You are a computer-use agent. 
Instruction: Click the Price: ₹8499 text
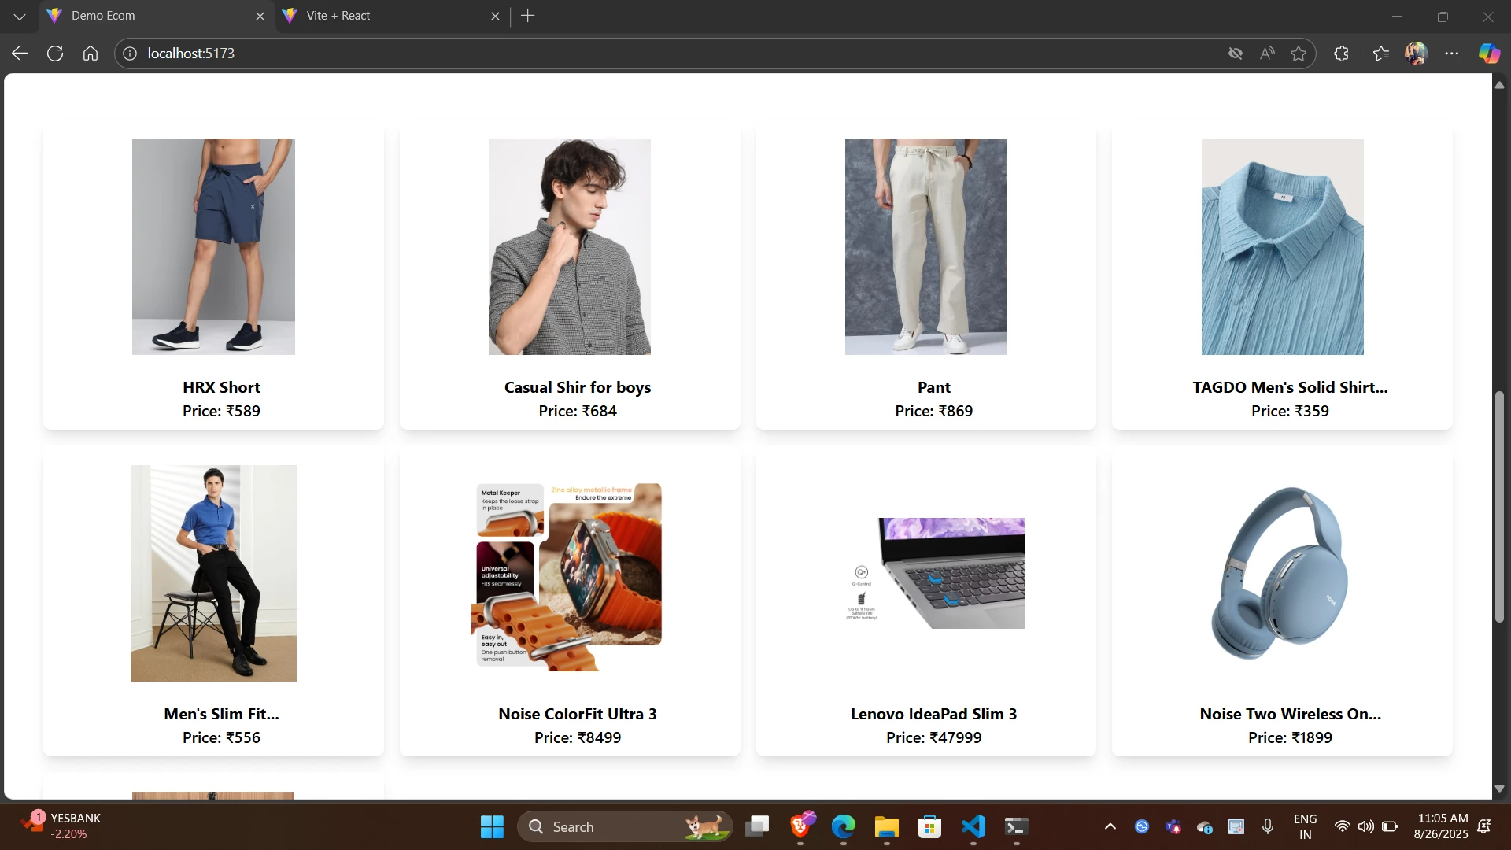(x=578, y=737)
